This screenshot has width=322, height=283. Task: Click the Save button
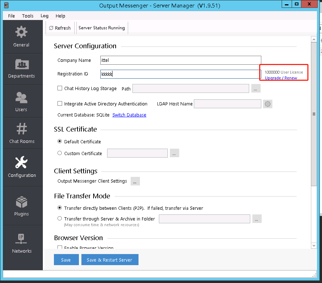[66, 259]
